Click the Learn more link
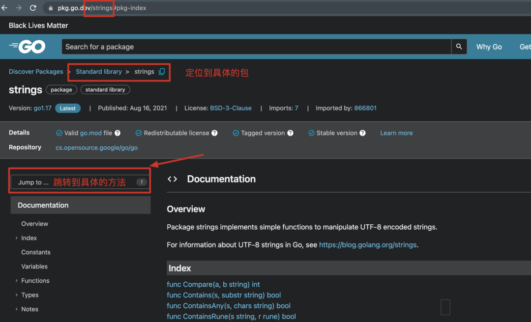531x322 pixels. click(x=396, y=133)
